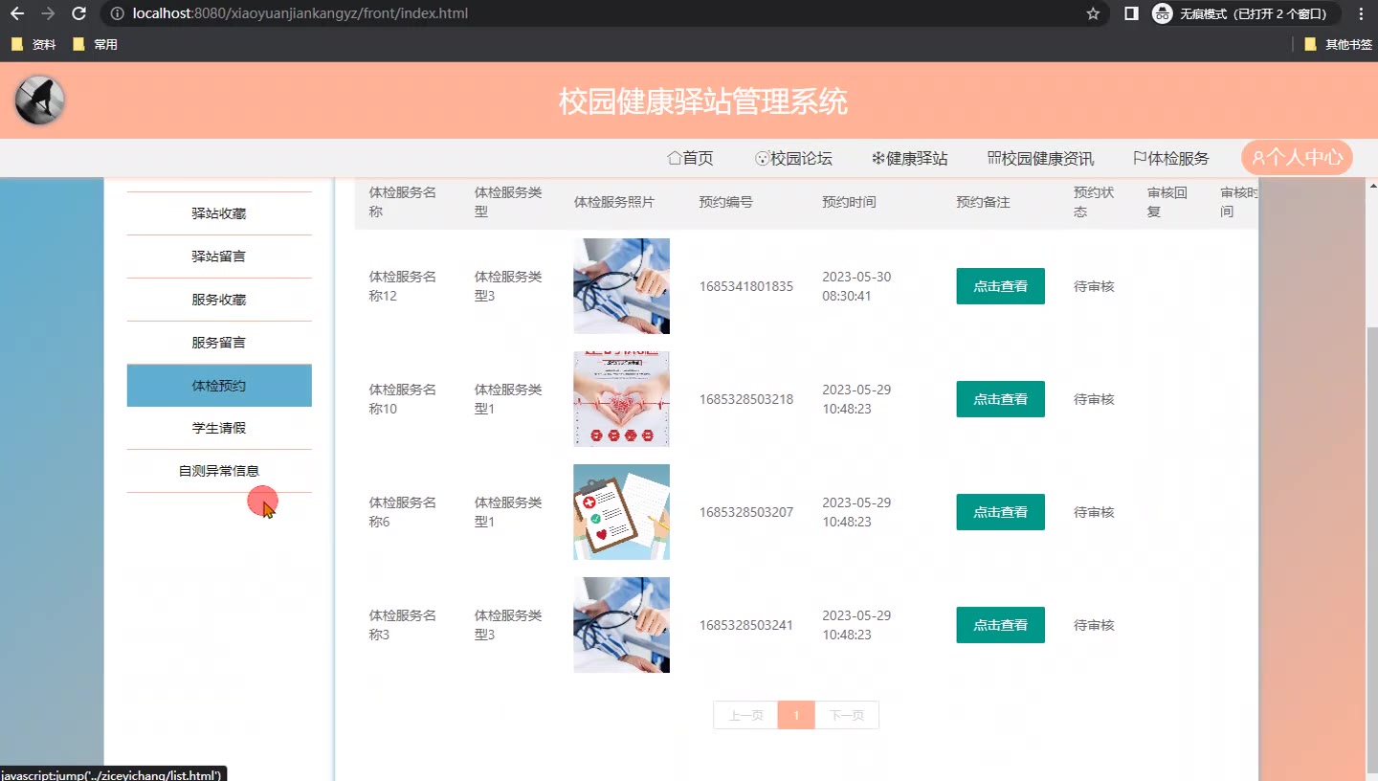The height and width of the screenshot is (781, 1378).
Task: Go to 首页 in navigation bar
Action: pos(690,158)
